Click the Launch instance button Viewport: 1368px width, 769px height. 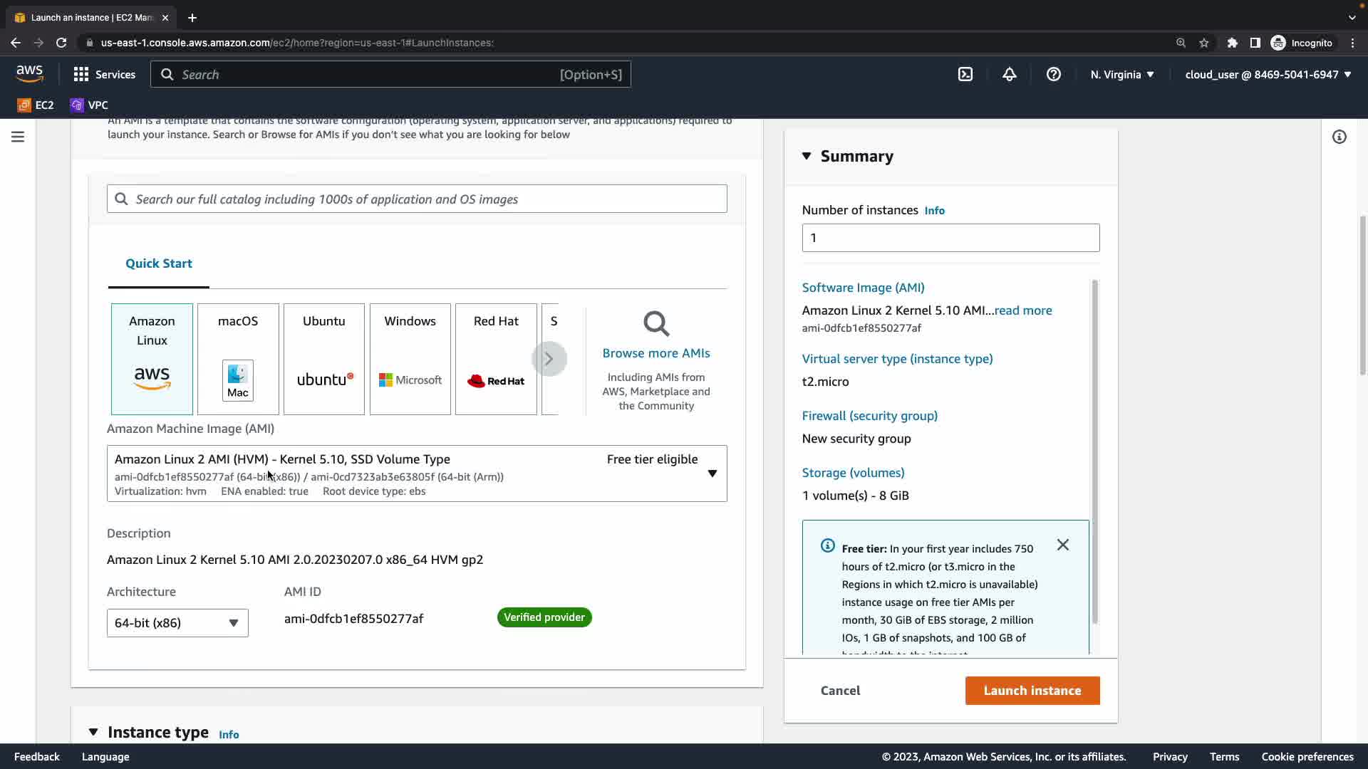pos(1032,691)
